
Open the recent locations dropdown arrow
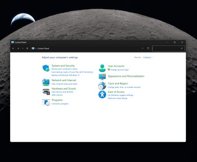[x=22, y=49]
